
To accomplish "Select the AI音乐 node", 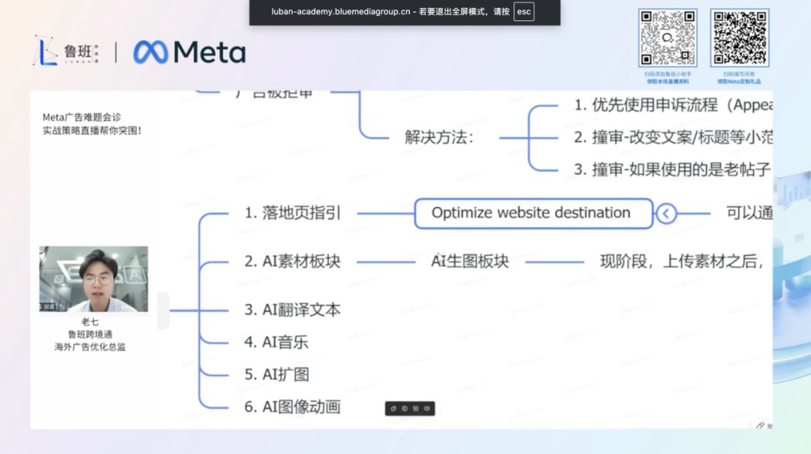I will pyautogui.click(x=276, y=342).
